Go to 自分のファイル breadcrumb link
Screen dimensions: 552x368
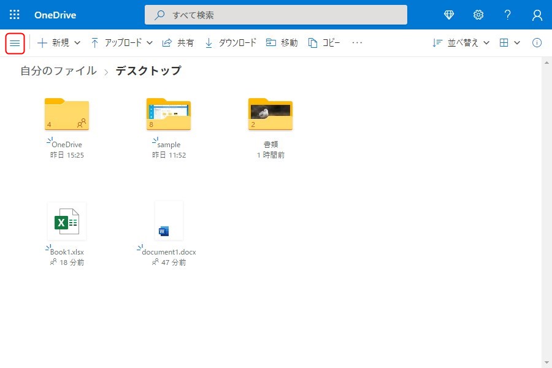(x=58, y=71)
